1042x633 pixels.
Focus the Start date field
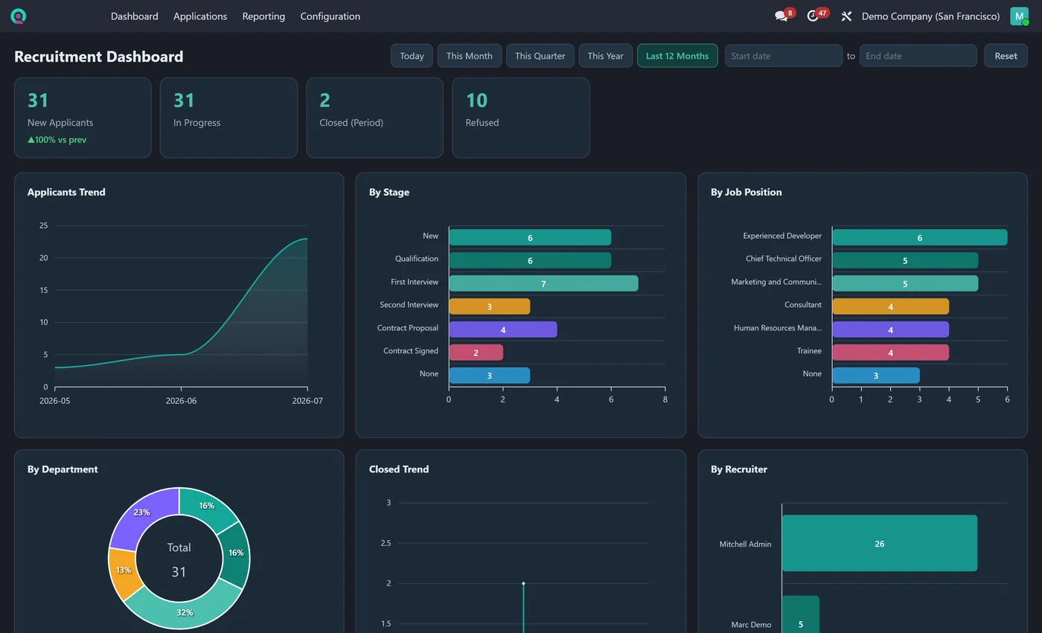point(784,56)
